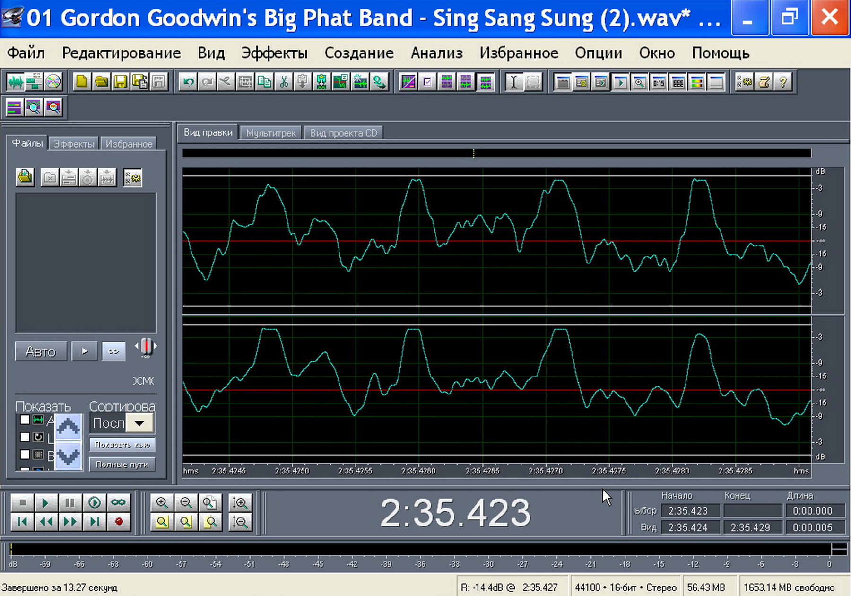The image size is (851, 596).
Task: Toggle zoom controls window toolbar icon
Action: pyautogui.click(x=639, y=82)
